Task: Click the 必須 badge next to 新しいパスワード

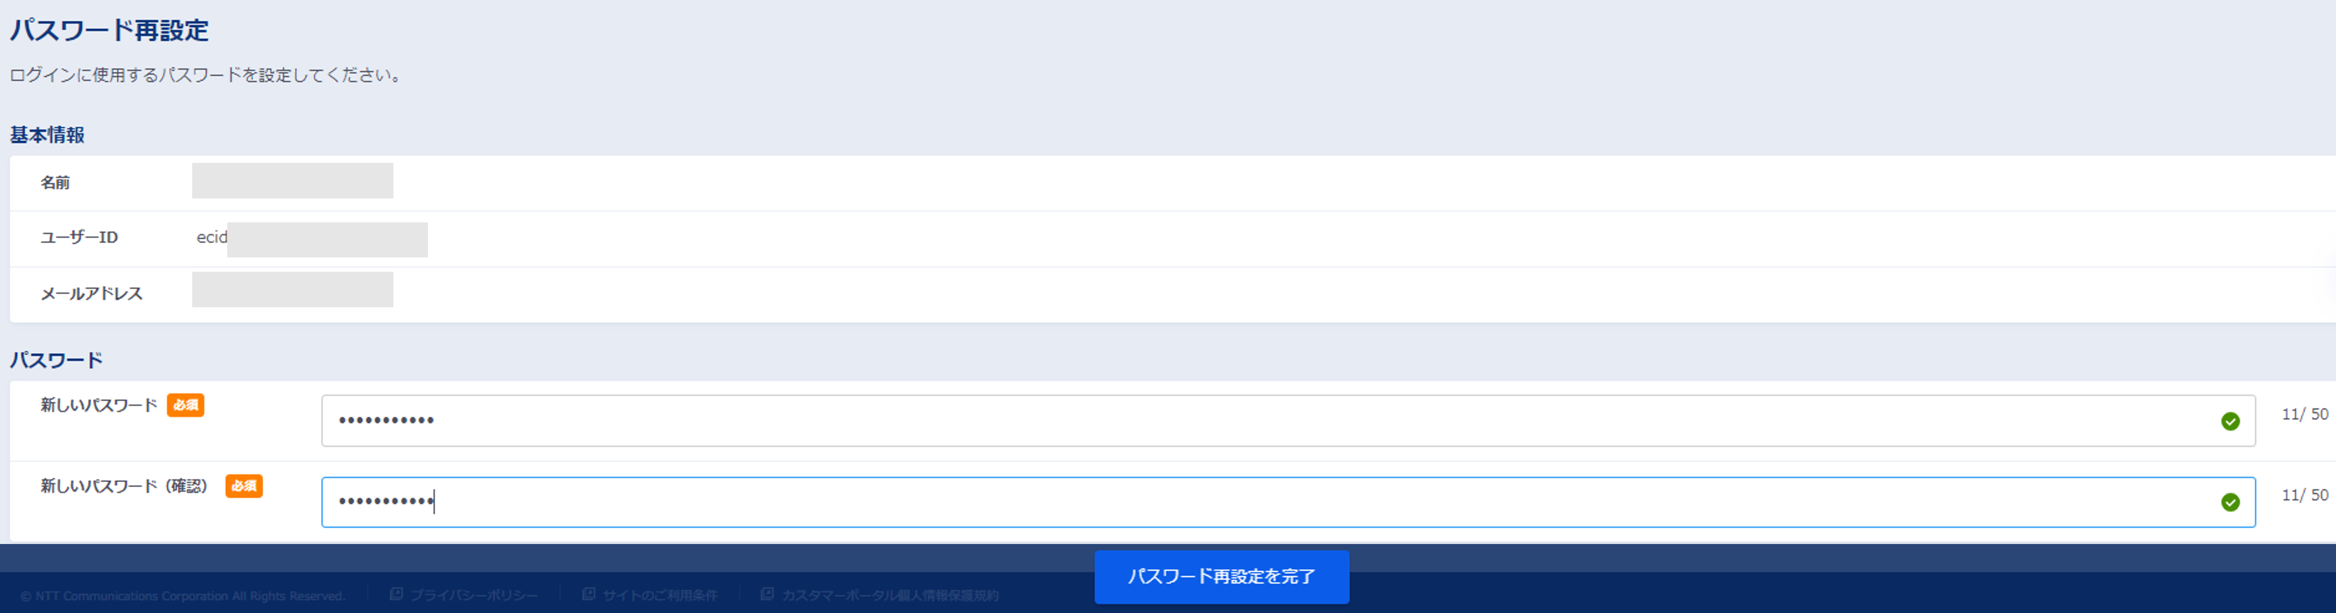Action: (186, 405)
